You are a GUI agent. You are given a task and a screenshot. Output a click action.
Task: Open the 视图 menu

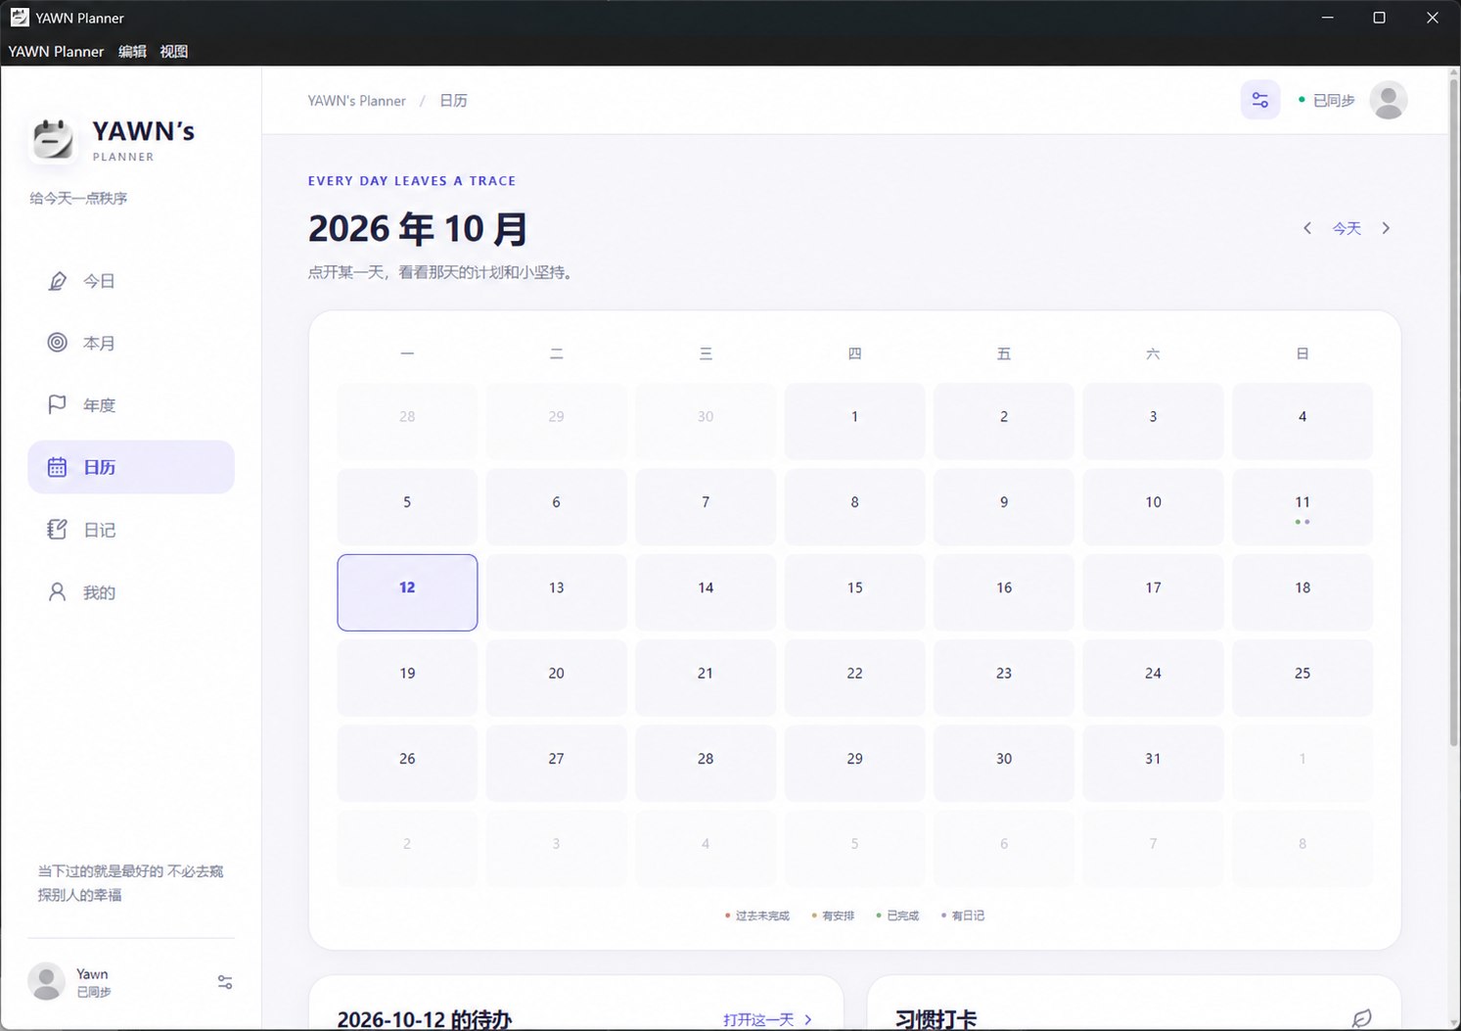(x=174, y=51)
